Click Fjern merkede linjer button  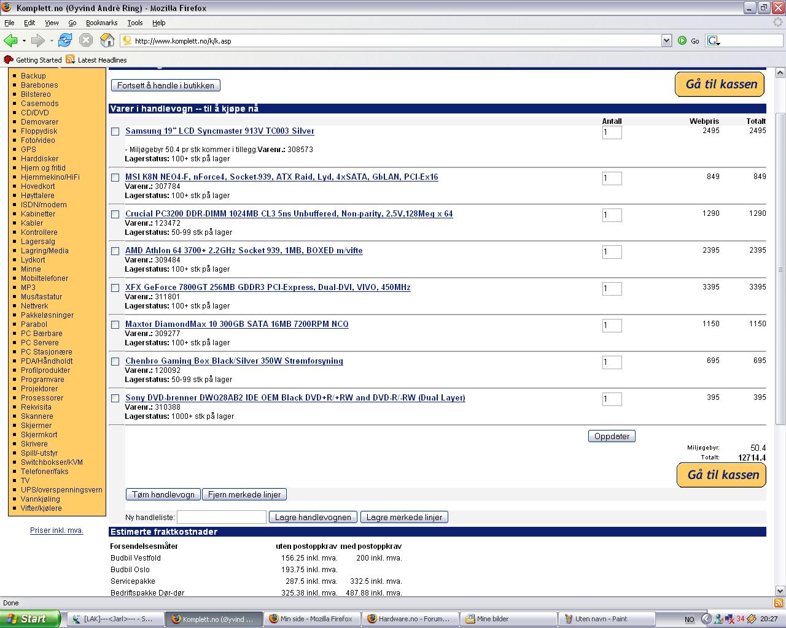click(x=244, y=494)
